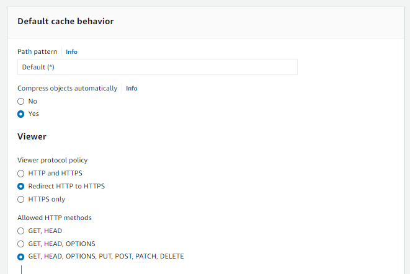This screenshot has width=410, height=274.
Task: Click the "HTTP and HTTPS" label text
Action: (x=55, y=173)
